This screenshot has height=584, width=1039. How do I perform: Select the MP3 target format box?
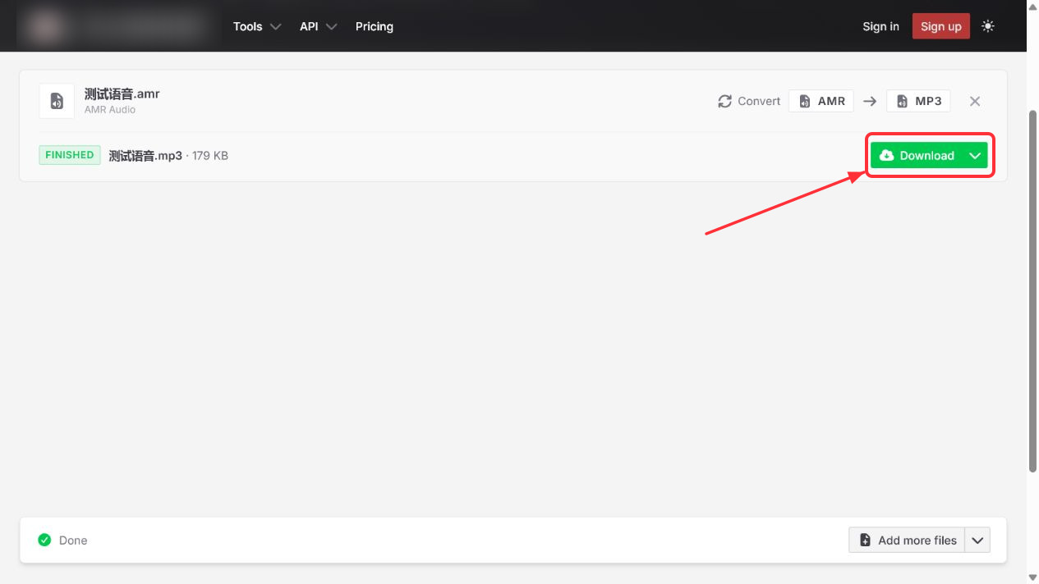918,101
